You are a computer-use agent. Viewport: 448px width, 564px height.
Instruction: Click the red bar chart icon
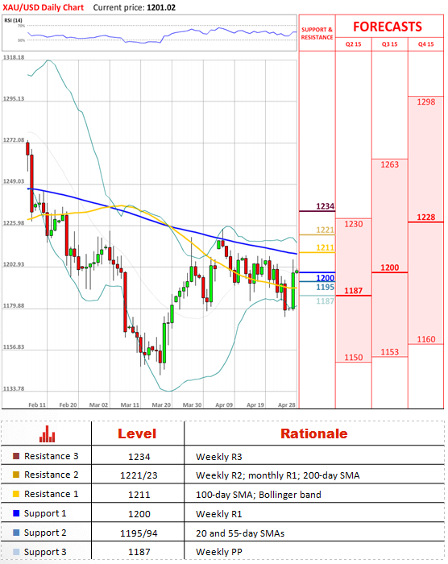click(x=48, y=433)
